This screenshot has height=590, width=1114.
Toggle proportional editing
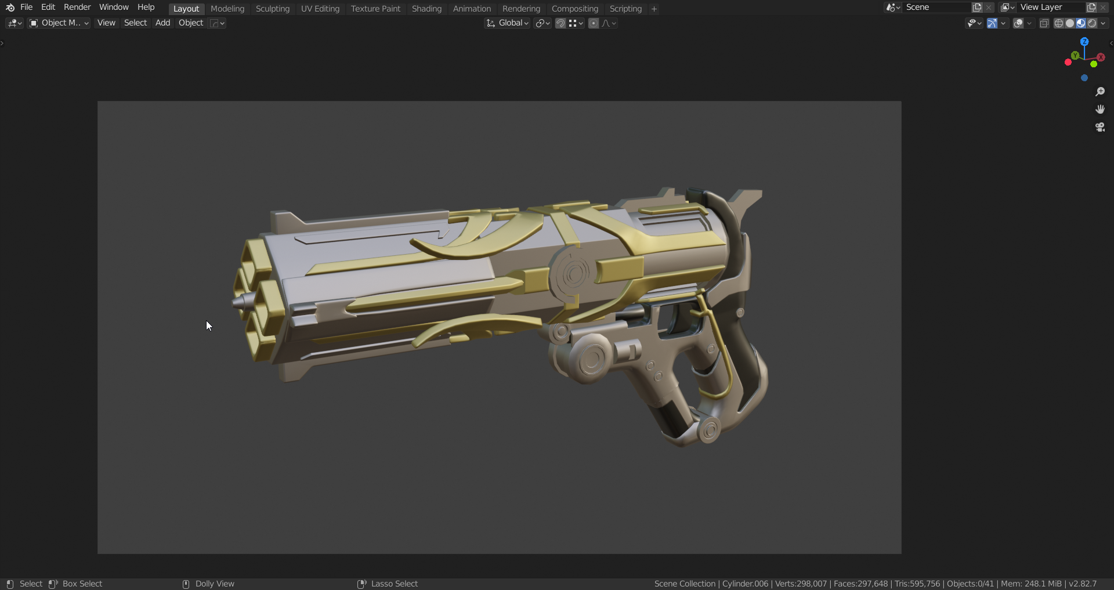tap(593, 23)
